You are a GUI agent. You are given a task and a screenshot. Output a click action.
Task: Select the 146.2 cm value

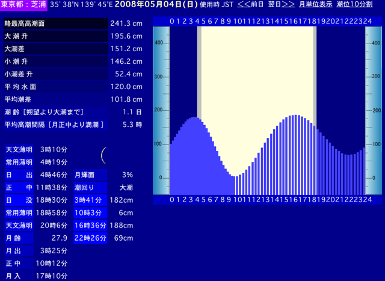tap(126, 61)
